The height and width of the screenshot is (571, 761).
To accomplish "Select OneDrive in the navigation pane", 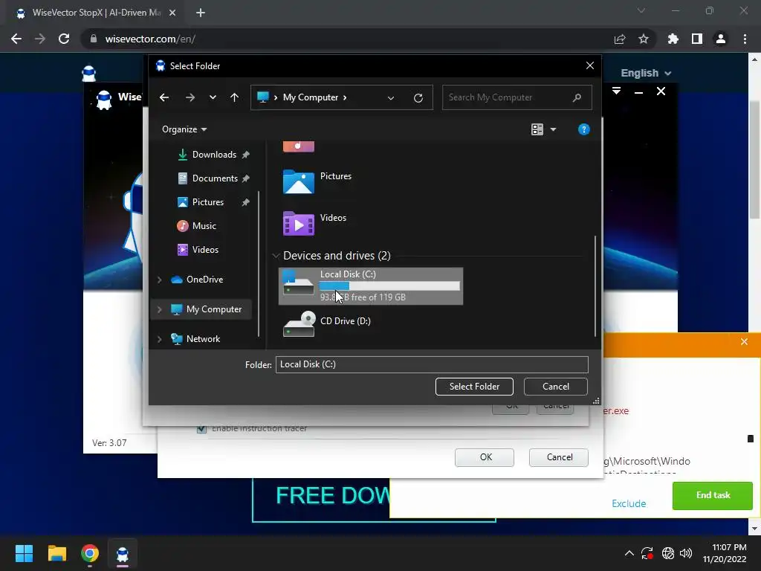I will pos(204,280).
